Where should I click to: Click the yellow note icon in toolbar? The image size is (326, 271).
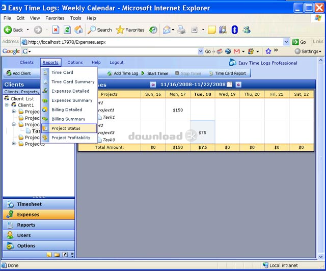point(212,30)
